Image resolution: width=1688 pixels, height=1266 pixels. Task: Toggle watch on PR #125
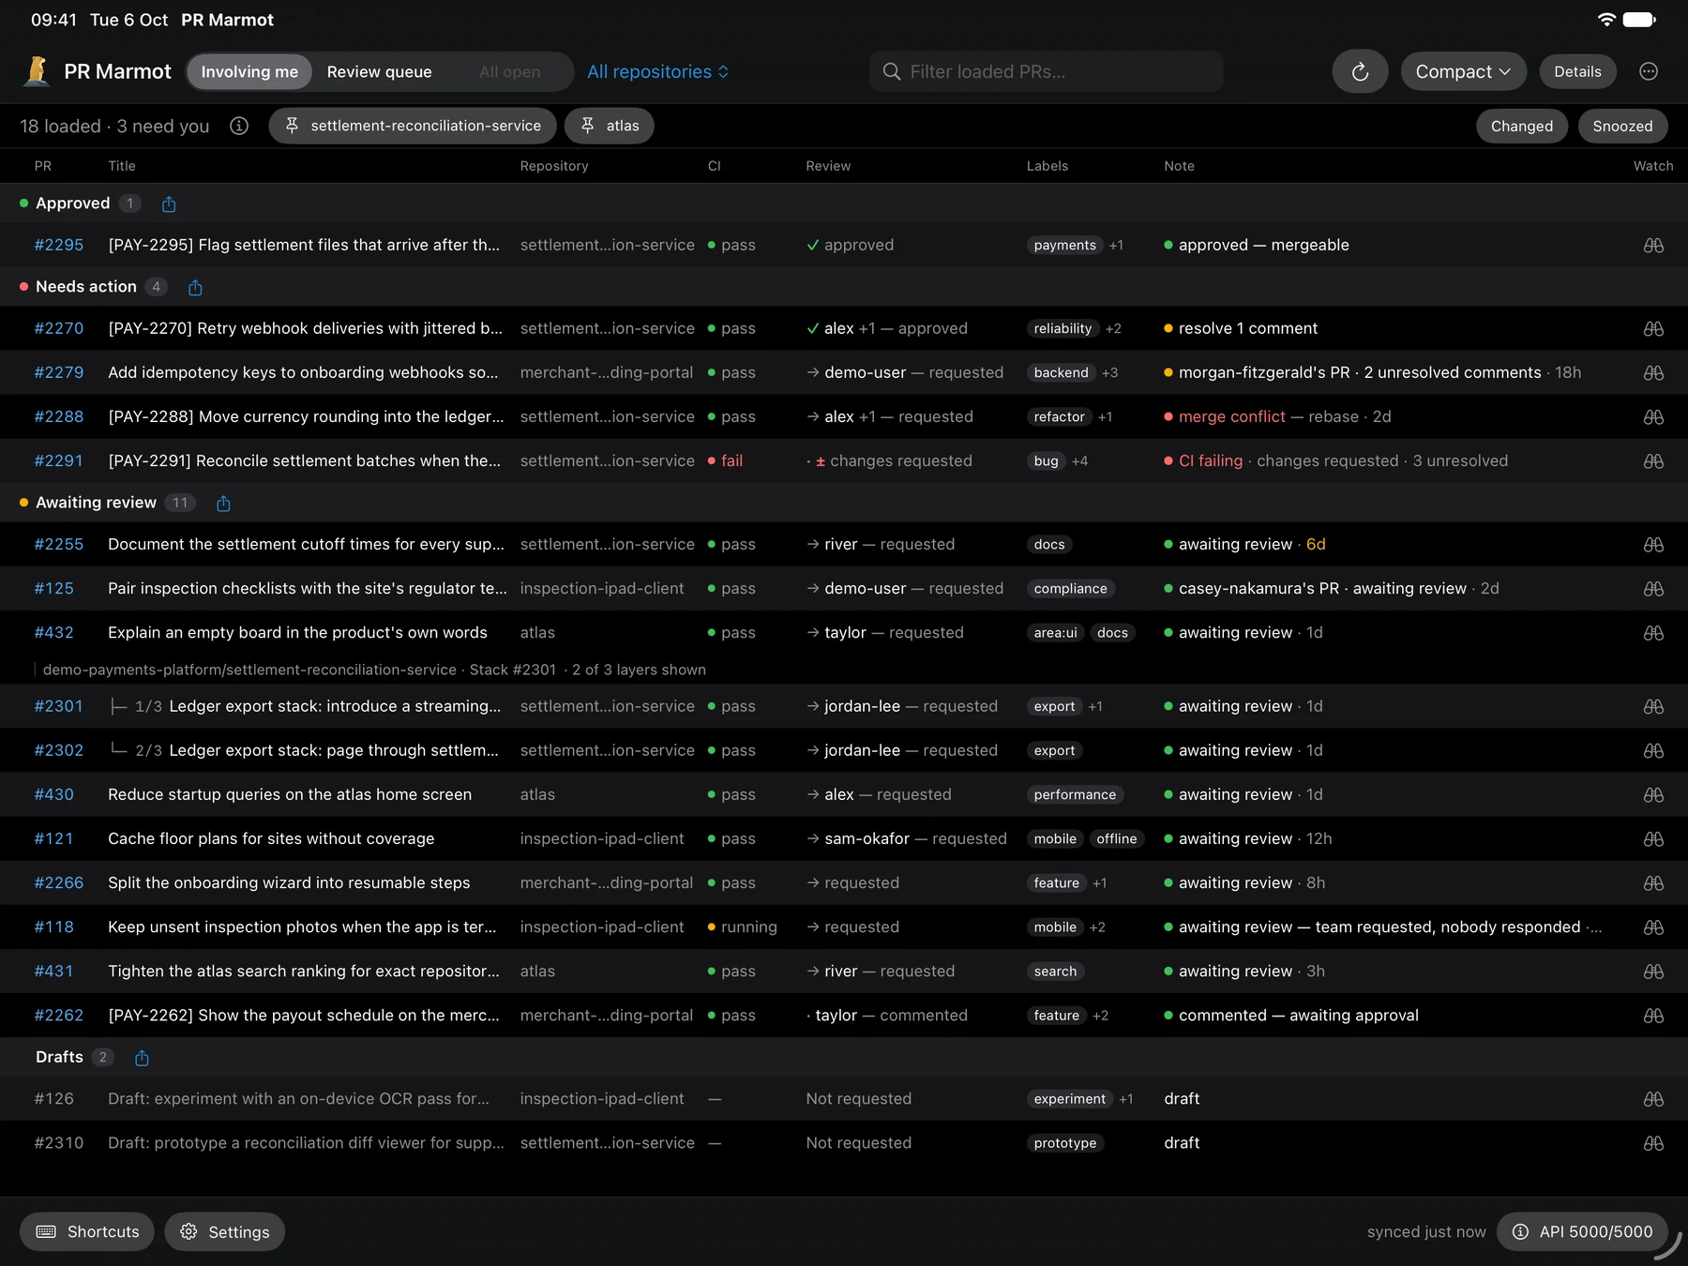tap(1653, 588)
